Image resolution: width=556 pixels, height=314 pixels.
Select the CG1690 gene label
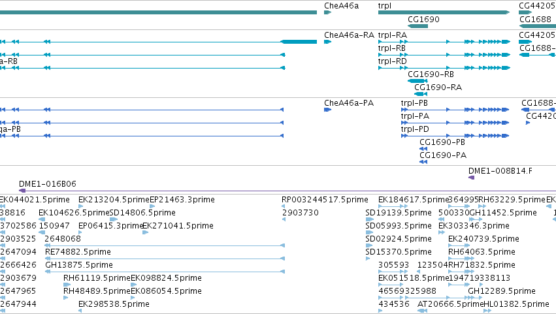(x=423, y=20)
